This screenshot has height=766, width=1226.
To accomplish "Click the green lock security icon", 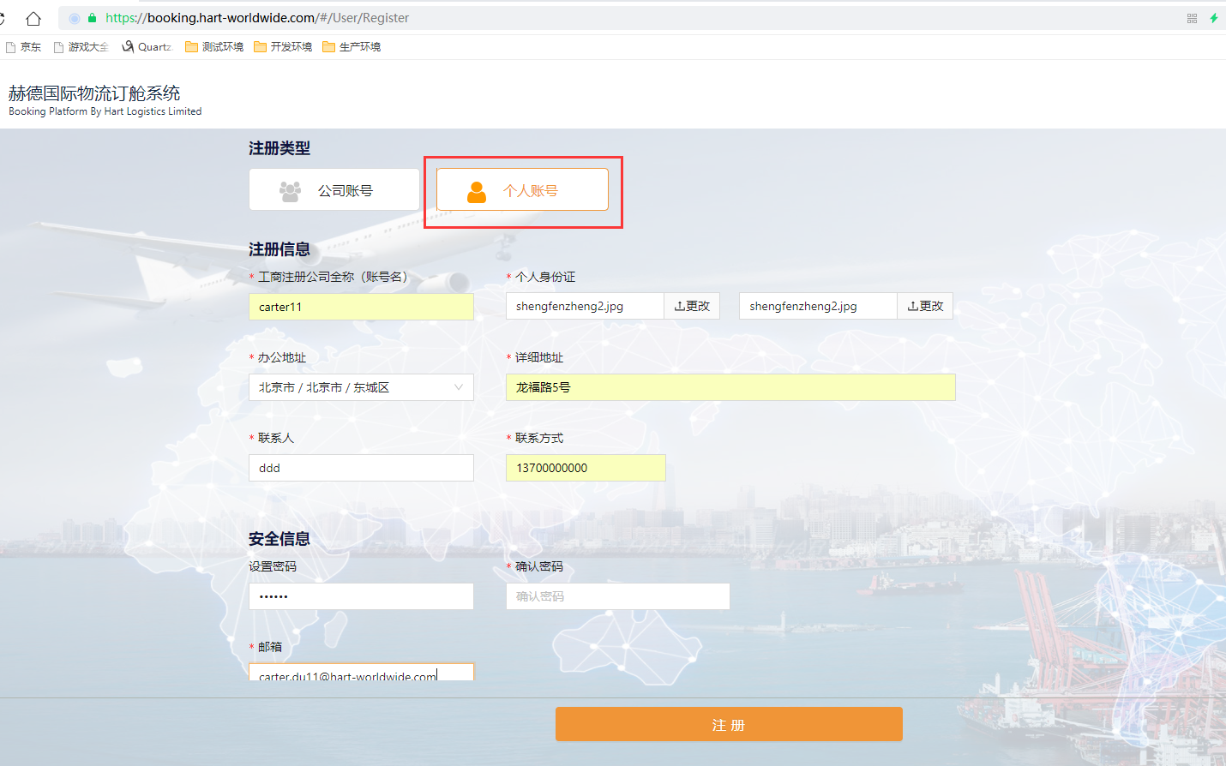I will pyautogui.click(x=92, y=18).
